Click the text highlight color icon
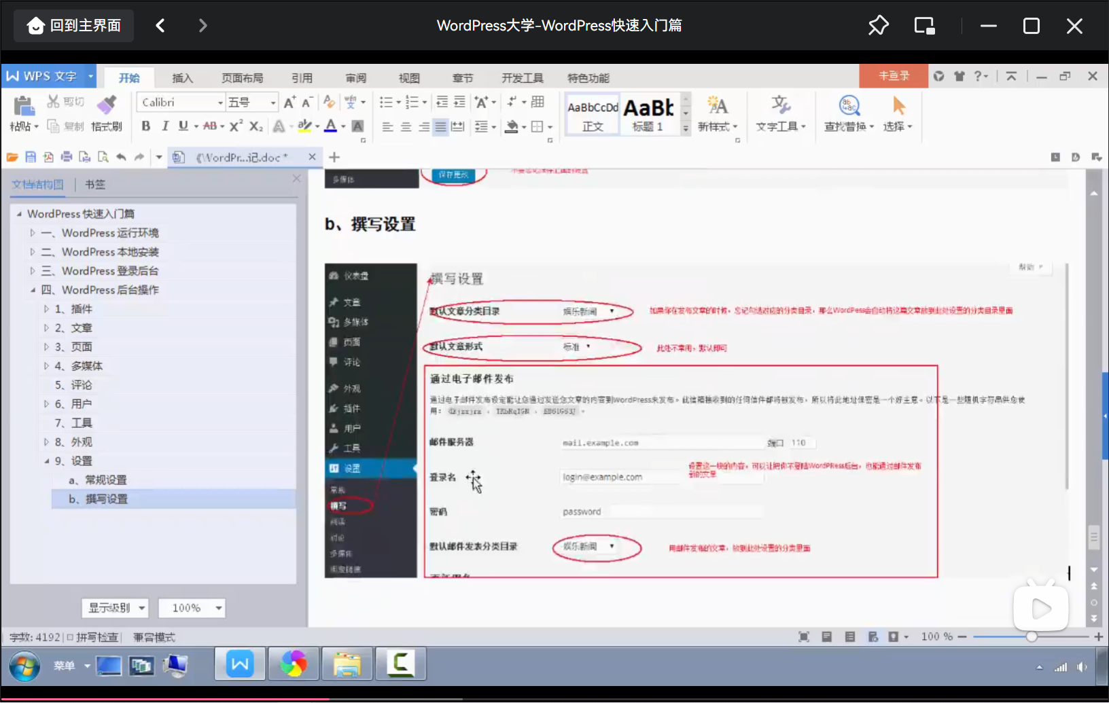This screenshot has width=1109, height=703. (x=304, y=126)
